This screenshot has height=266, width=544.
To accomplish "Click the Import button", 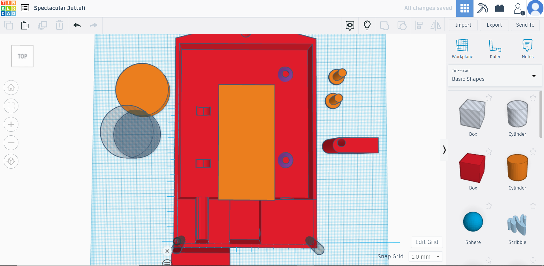I will 463,25.
